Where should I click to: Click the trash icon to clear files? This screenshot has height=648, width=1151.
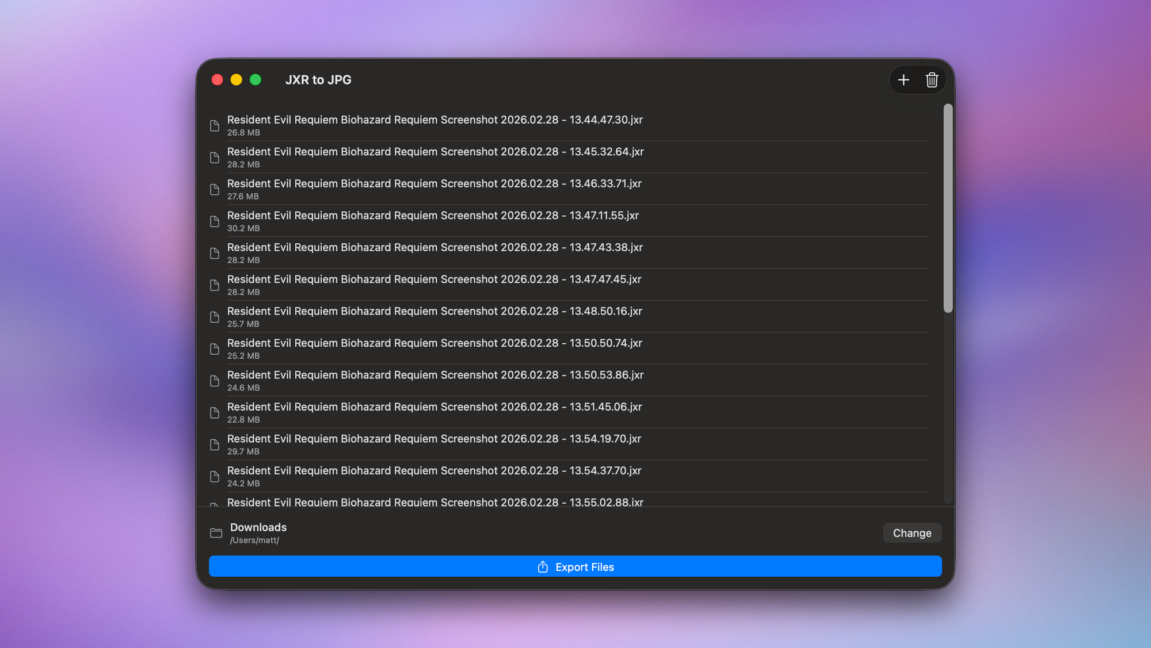[932, 80]
